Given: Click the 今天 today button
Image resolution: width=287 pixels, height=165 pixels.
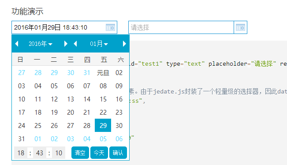Looking at the screenshot, I should coord(99,153).
